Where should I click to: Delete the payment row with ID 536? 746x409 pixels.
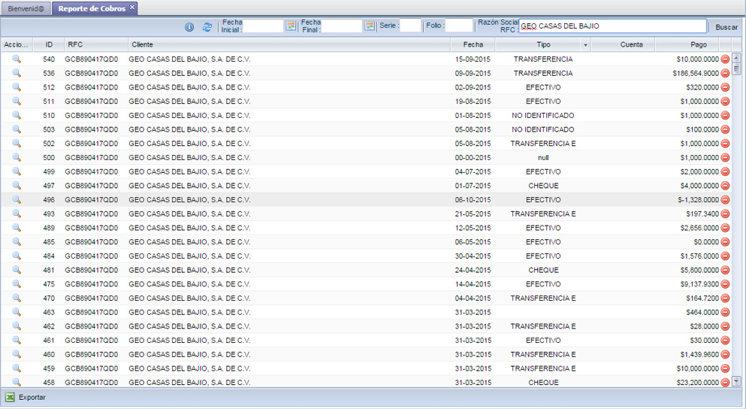[x=725, y=73]
